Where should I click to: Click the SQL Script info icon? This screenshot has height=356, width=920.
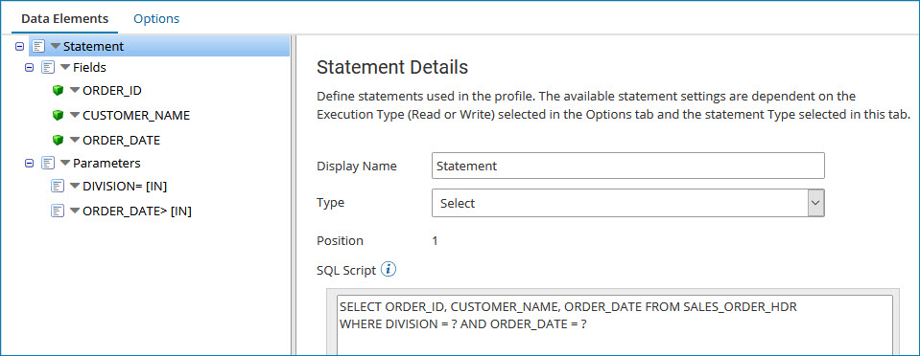tap(389, 269)
